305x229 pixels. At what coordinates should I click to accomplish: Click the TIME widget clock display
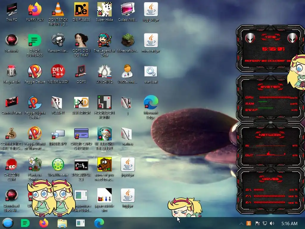(273, 49)
